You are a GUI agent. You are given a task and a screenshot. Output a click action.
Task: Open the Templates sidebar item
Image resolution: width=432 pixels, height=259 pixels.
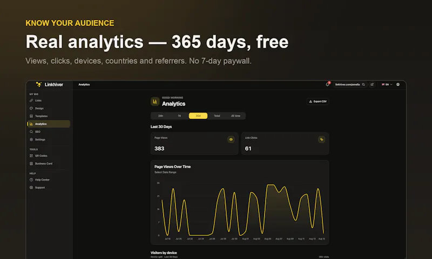(x=49, y=116)
